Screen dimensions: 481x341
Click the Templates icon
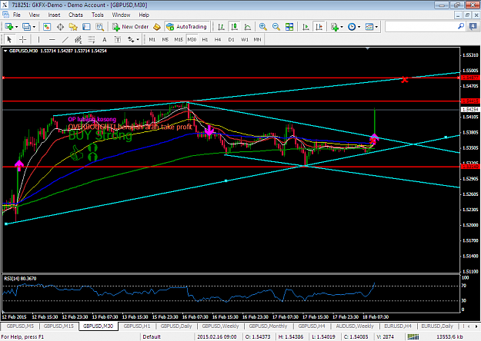coord(369,27)
